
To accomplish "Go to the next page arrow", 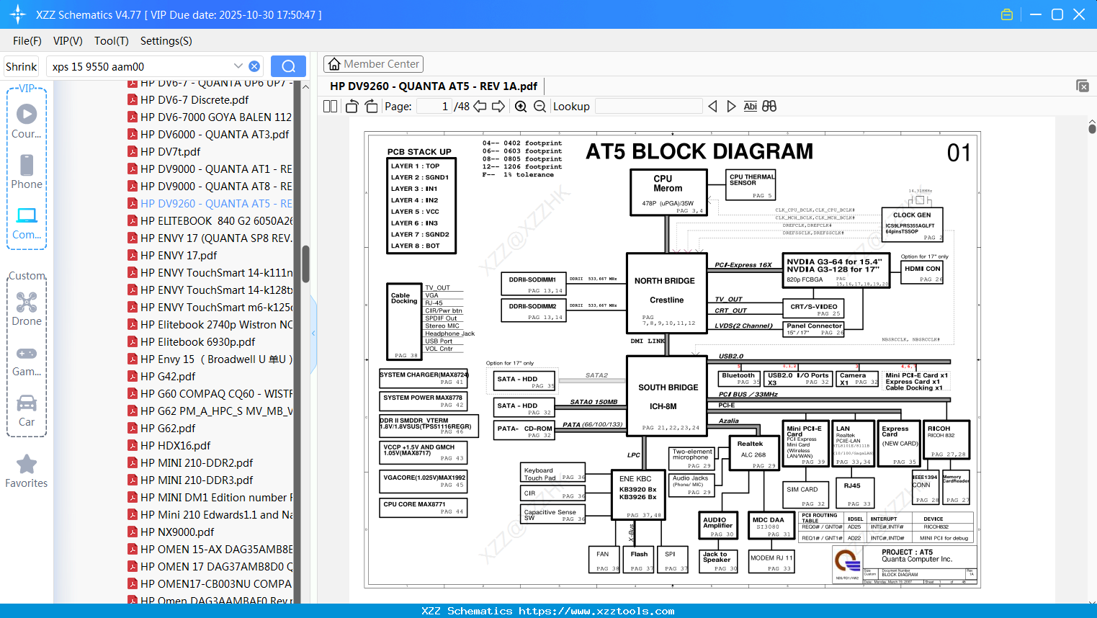I will 498,106.
